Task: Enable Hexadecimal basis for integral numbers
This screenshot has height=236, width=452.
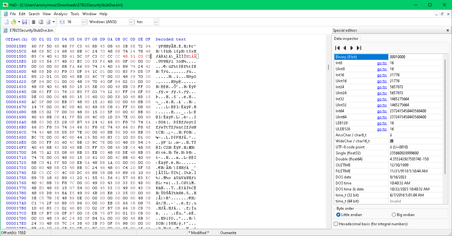Action: pyautogui.click(x=371, y=224)
